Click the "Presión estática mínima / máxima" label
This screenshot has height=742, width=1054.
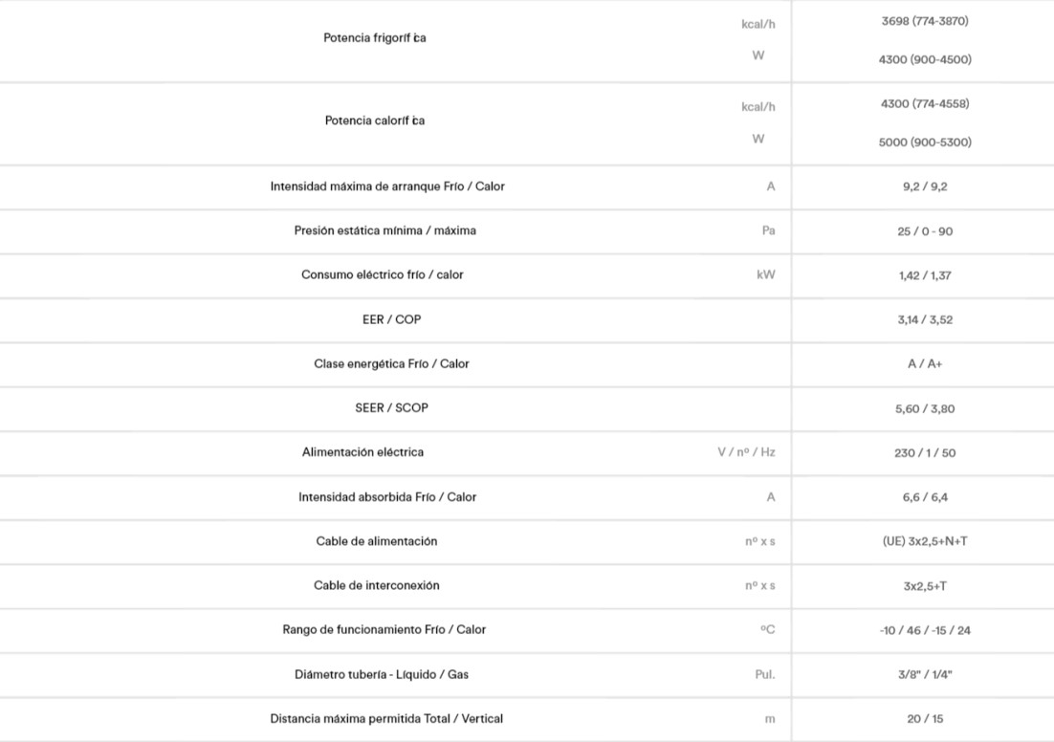(384, 230)
